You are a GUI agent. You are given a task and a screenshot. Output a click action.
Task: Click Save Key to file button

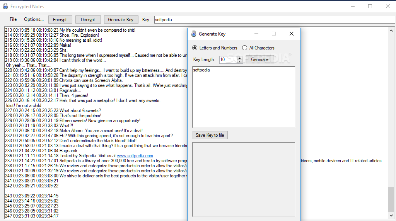pyautogui.click(x=210, y=135)
